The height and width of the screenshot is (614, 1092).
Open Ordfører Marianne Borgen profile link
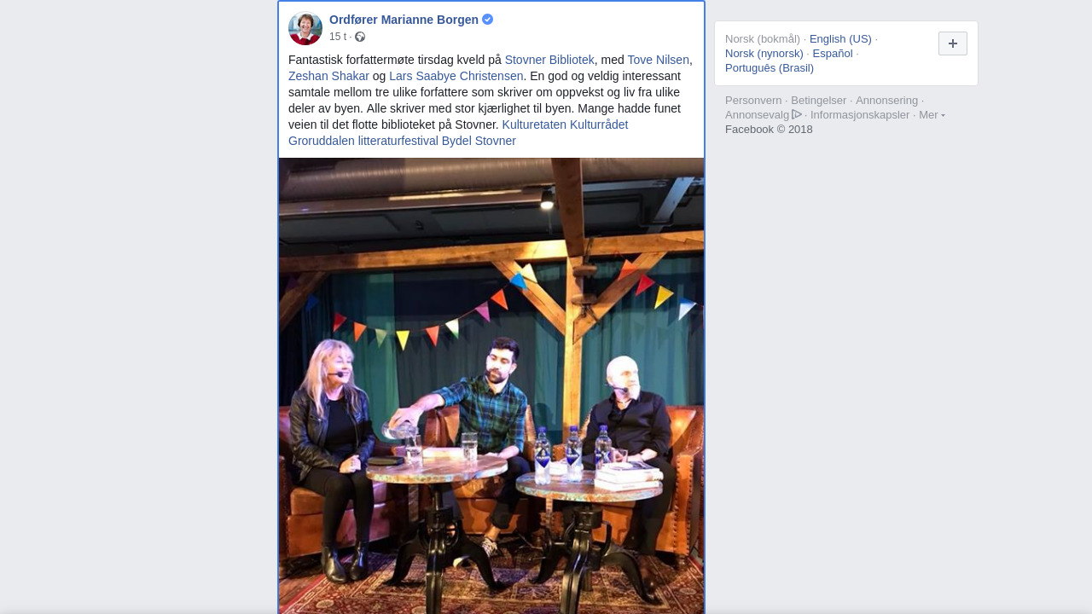[x=404, y=20]
